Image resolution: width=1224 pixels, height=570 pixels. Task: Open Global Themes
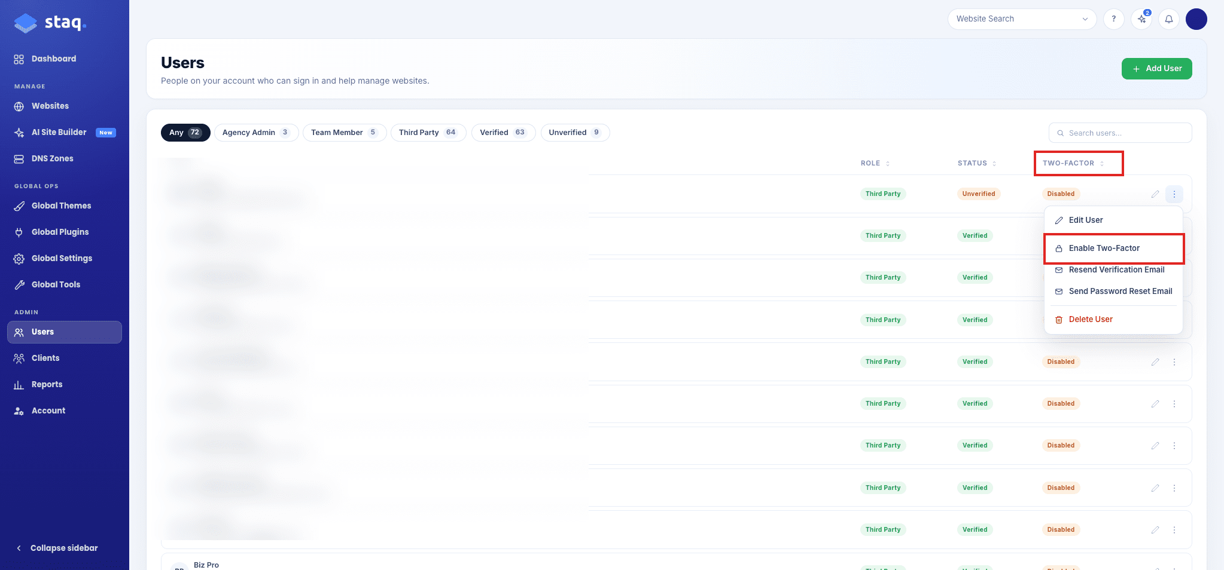[61, 206]
